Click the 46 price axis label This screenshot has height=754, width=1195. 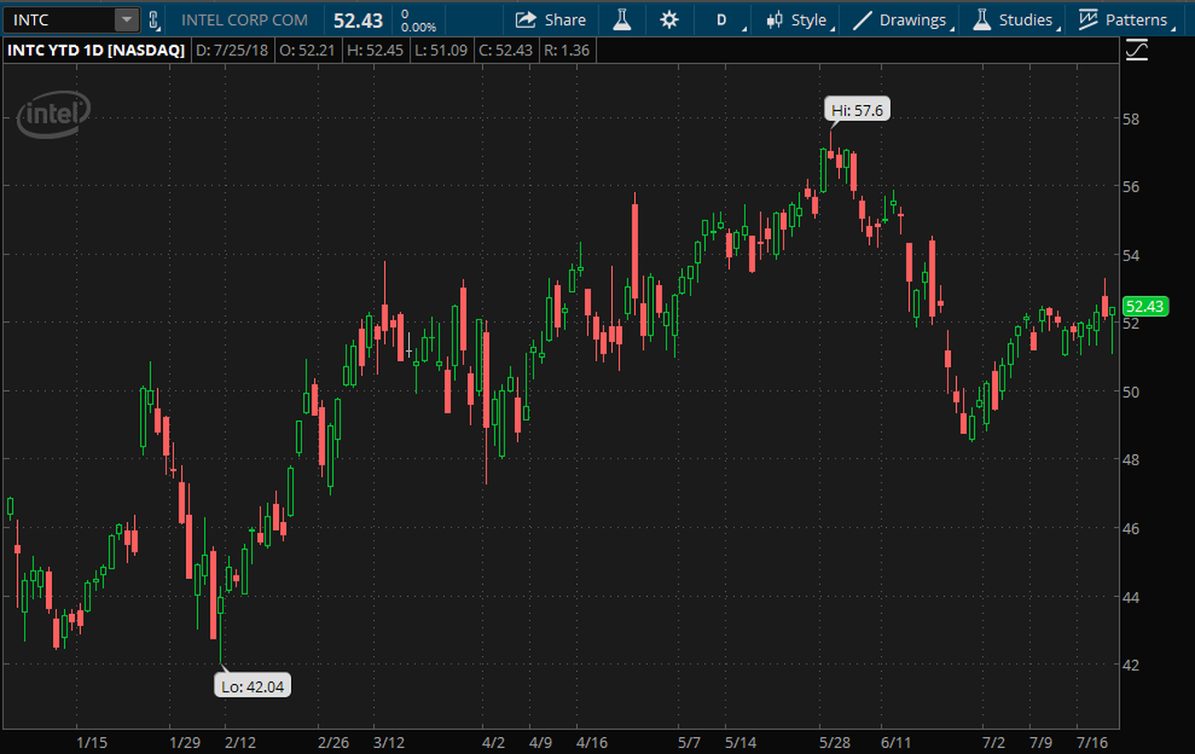coord(1131,529)
